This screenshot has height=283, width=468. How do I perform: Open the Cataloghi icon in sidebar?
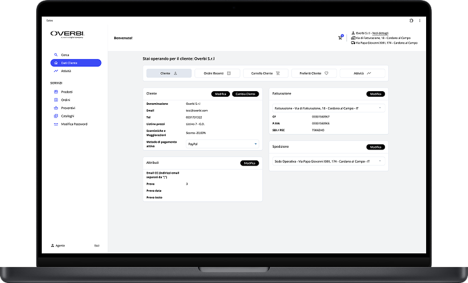click(56, 116)
